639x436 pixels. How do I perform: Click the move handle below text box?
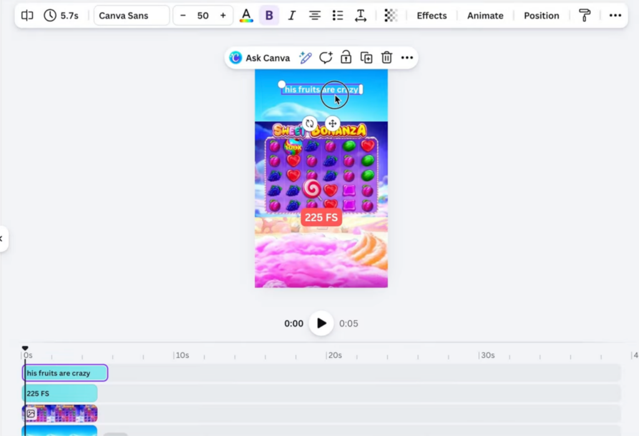click(333, 123)
